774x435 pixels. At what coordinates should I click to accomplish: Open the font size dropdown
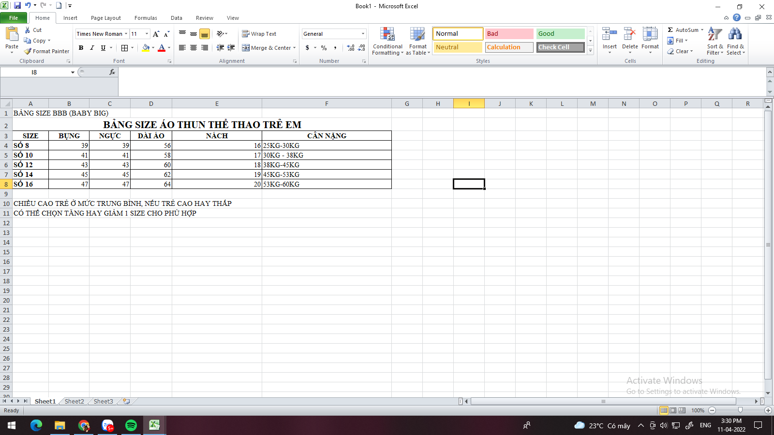point(147,34)
